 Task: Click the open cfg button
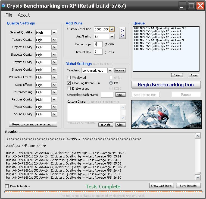point(105,125)
